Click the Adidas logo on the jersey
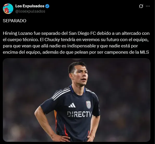This screenshot has width=155, height=144. coord(72,105)
